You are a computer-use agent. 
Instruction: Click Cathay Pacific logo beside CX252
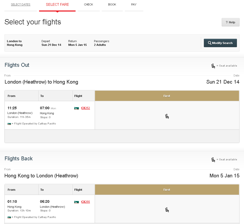(x=77, y=108)
